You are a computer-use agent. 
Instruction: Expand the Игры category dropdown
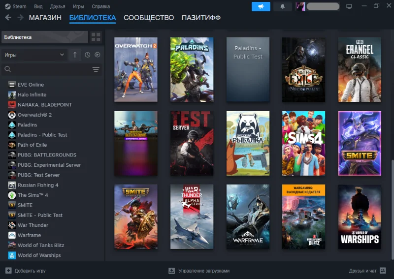(33, 55)
